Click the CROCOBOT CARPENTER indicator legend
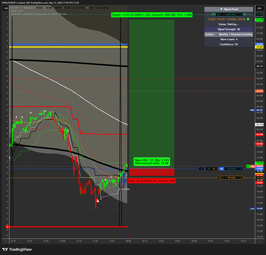This screenshot has width=266, height=255. pos(39,14)
